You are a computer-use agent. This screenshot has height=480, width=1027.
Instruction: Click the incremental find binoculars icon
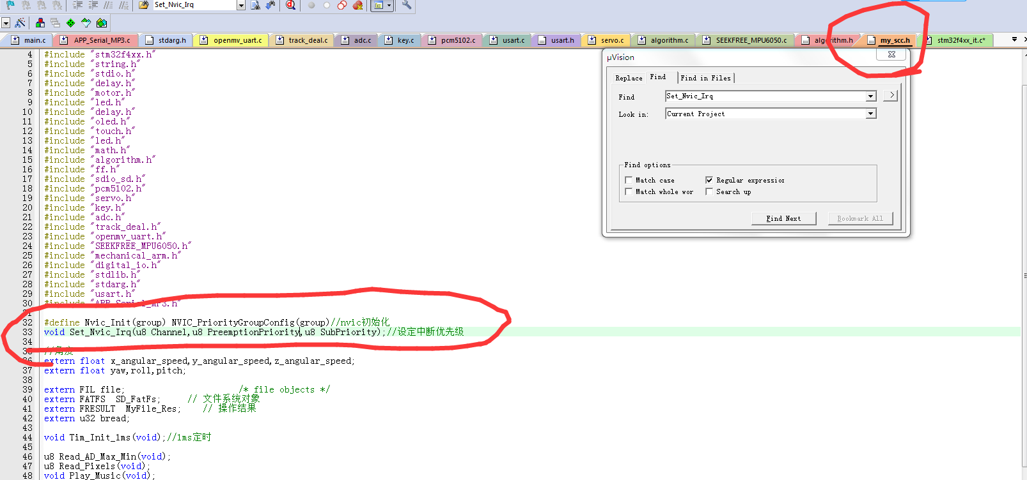(270, 5)
